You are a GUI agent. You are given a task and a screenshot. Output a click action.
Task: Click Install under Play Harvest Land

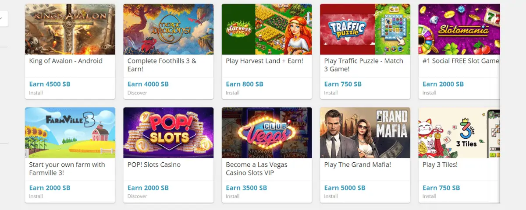coord(233,93)
